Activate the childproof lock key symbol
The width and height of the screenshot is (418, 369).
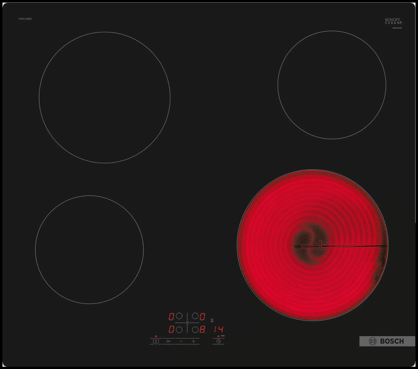point(168,341)
